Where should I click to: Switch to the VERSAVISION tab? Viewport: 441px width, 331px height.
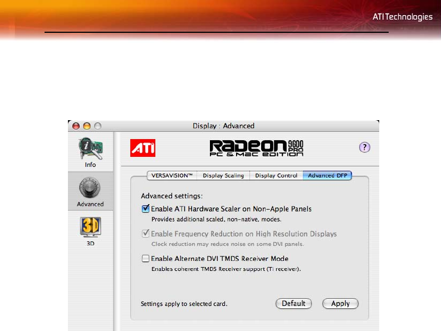click(172, 176)
